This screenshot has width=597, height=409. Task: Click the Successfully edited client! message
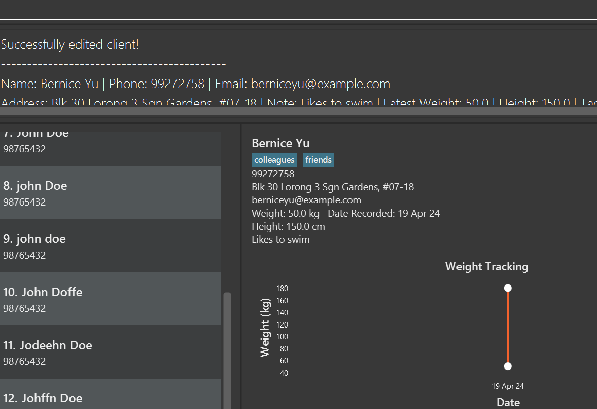pyautogui.click(x=69, y=45)
